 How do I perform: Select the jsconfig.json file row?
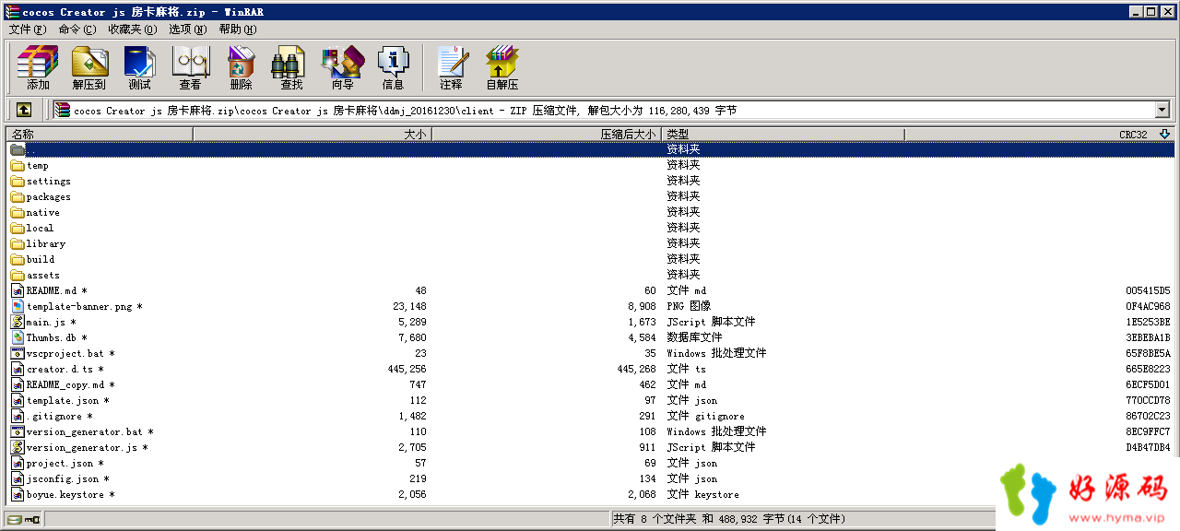(x=590, y=479)
